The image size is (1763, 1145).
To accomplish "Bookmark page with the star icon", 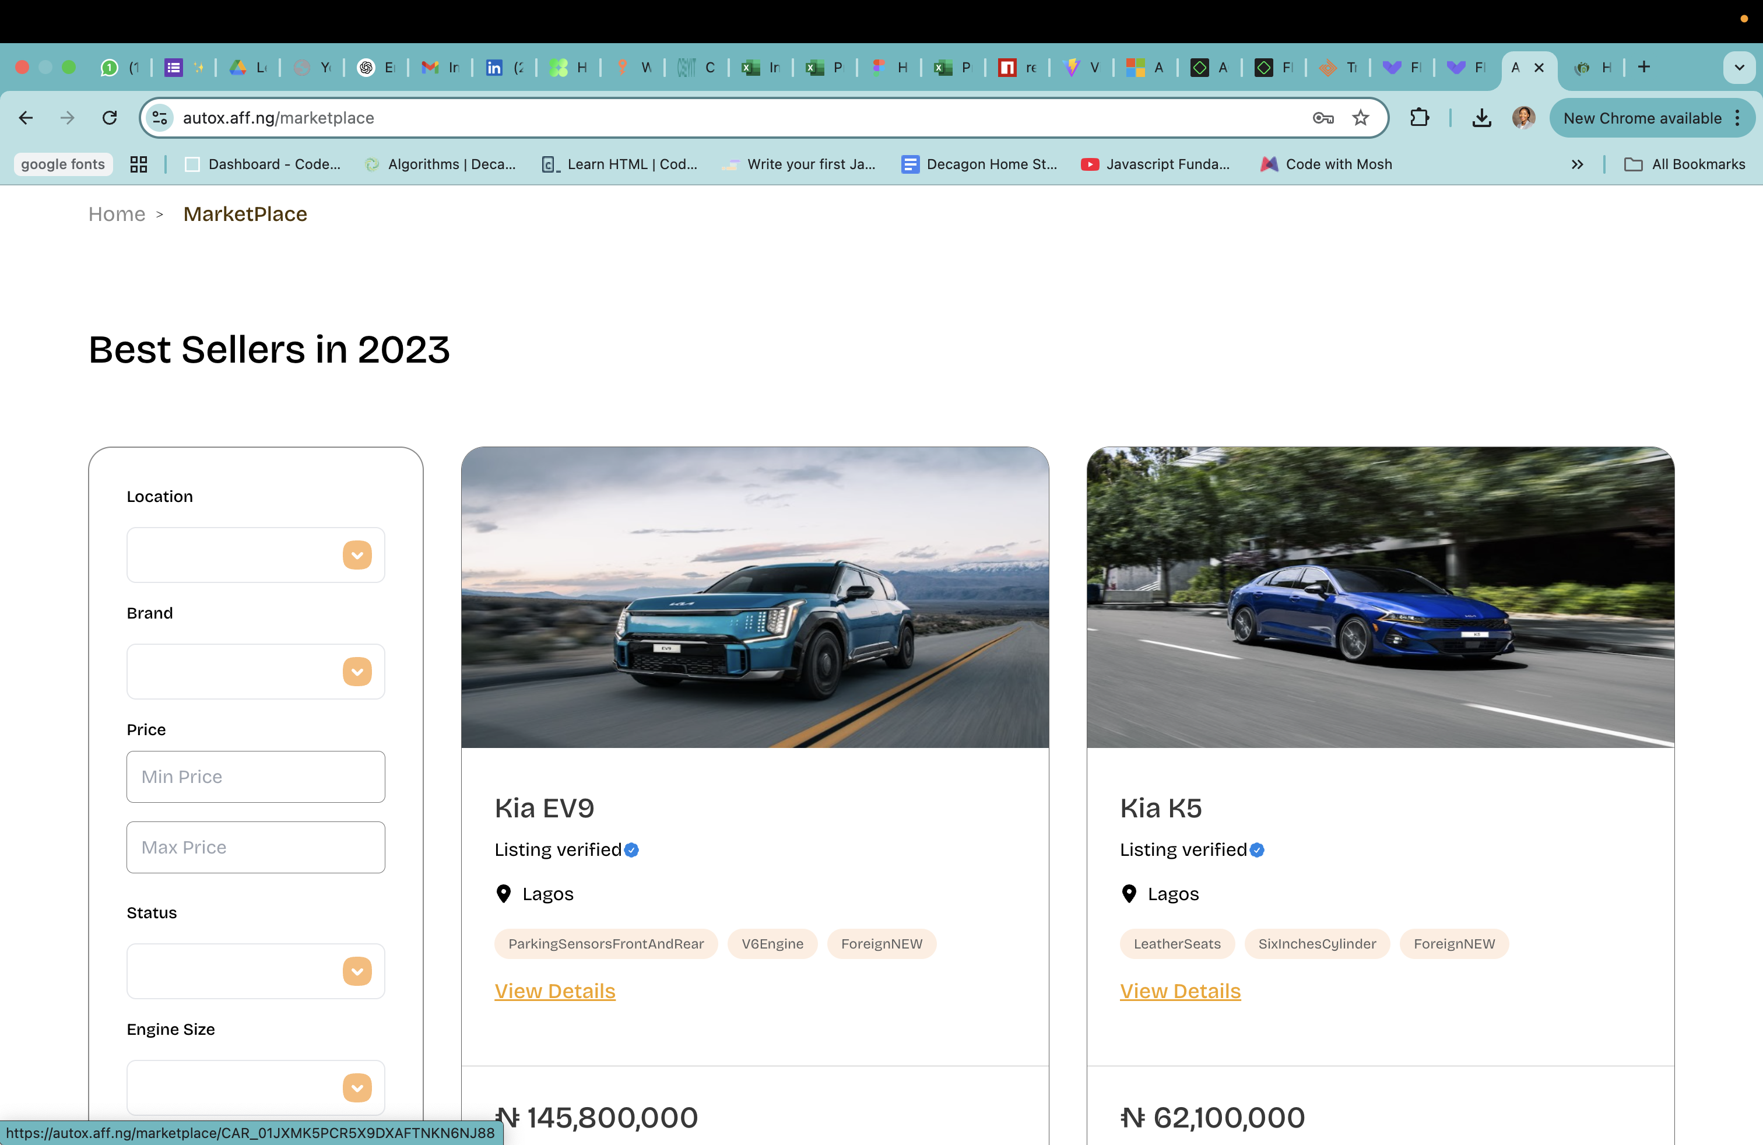I will pos(1360,118).
